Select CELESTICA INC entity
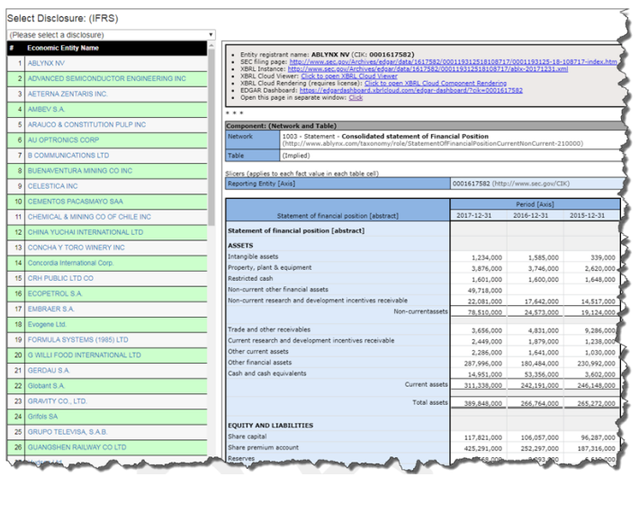 52,186
